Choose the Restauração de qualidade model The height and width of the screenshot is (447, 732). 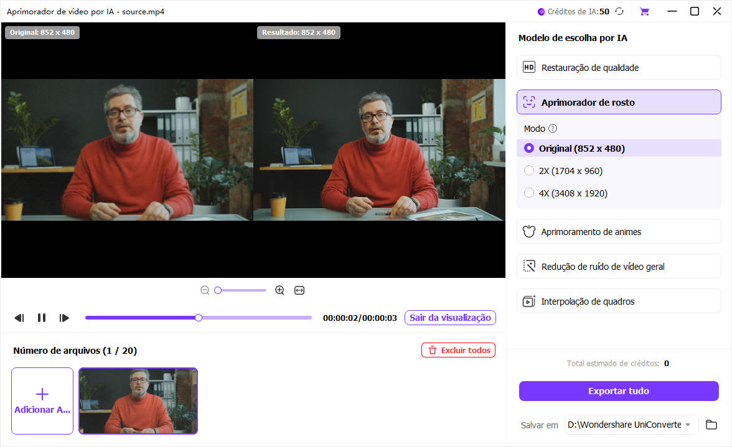point(619,67)
